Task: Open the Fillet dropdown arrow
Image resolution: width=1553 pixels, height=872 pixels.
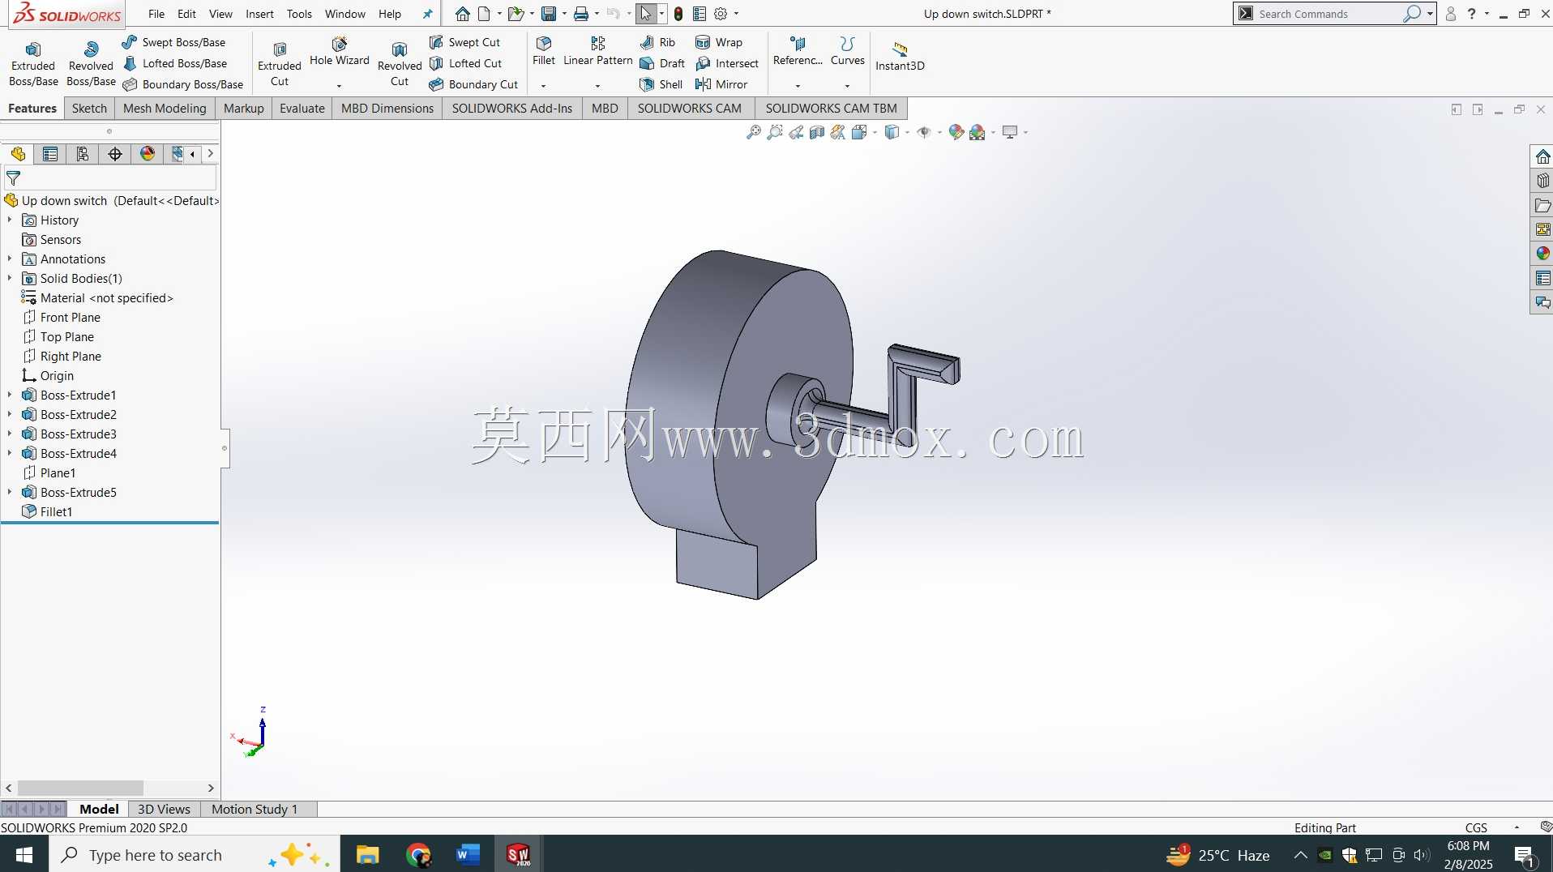Action: (x=544, y=85)
